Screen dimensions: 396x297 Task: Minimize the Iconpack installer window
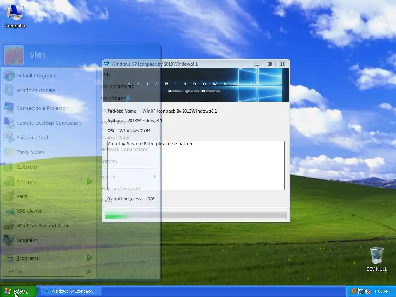tap(257, 64)
